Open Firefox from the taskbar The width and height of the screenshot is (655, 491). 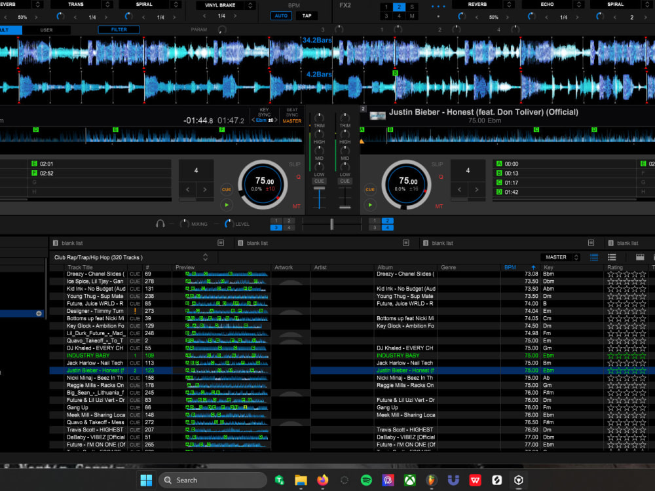click(x=322, y=480)
